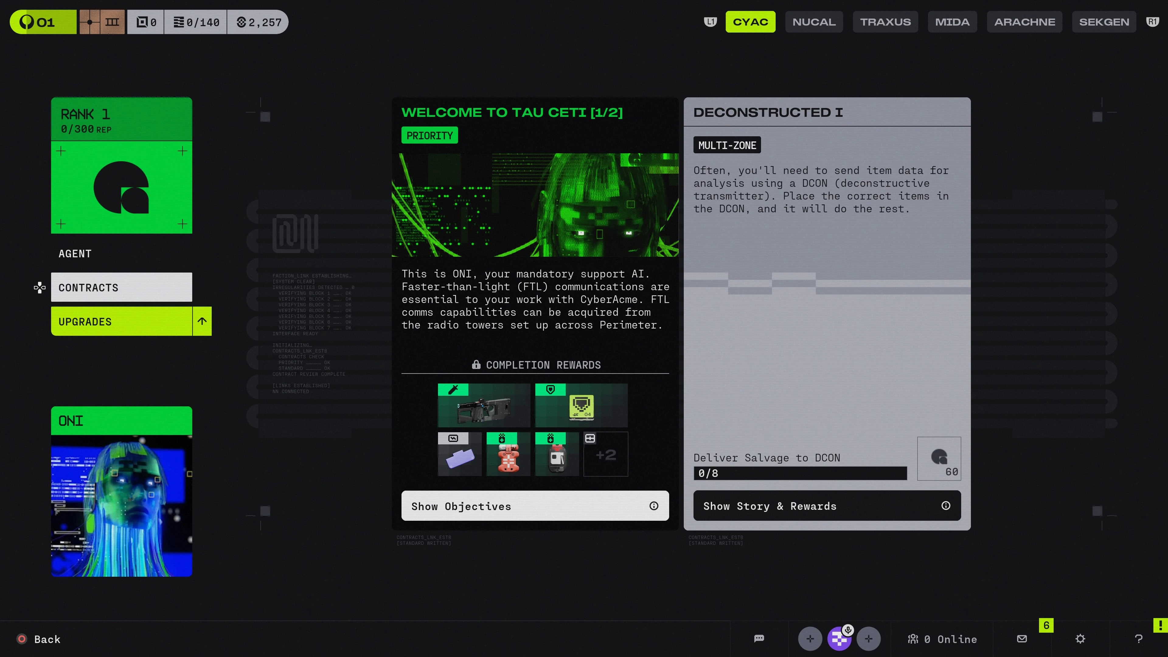Click the help question mark icon
This screenshot has width=1168, height=657.
point(1138,638)
